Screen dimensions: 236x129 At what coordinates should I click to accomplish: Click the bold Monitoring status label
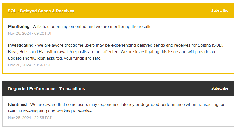[x=19, y=27]
